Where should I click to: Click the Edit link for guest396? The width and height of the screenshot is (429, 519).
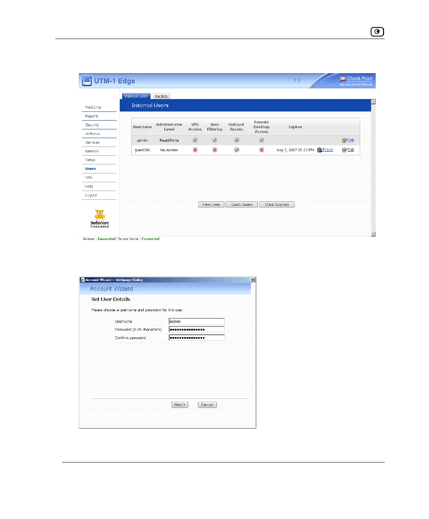click(351, 150)
